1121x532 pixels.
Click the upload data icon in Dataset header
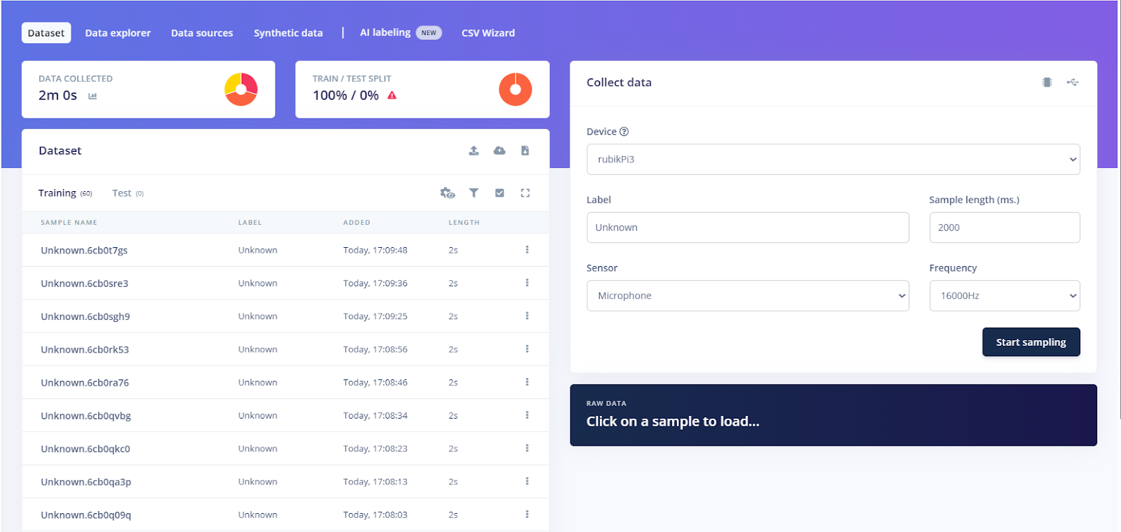click(x=474, y=150)
